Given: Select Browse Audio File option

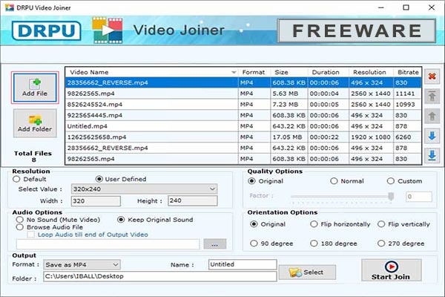Looking at the screenshot, I should (19, 226).
